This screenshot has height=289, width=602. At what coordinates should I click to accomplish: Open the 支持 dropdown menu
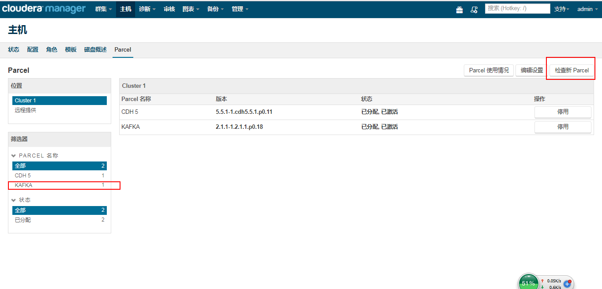[562, 9]
